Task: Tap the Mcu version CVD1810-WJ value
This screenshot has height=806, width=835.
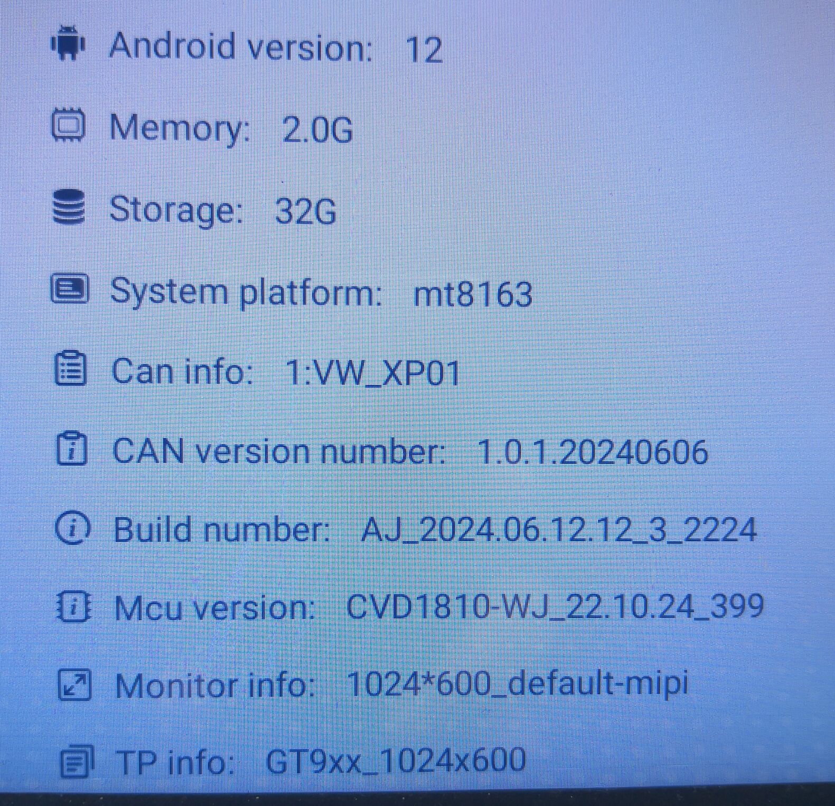Action: coord(555,606)
